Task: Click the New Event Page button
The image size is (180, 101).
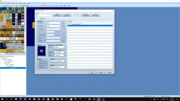Action: pos(57,15)
